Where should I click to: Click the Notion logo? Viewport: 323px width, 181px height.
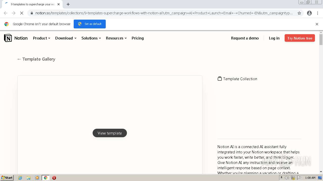click(16, 38)
